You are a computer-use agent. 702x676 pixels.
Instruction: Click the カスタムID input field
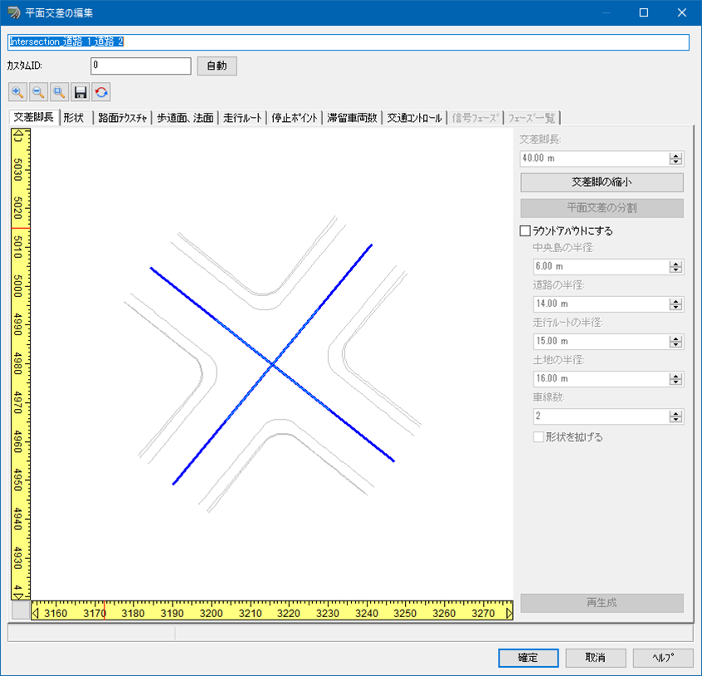coord(141,66)
